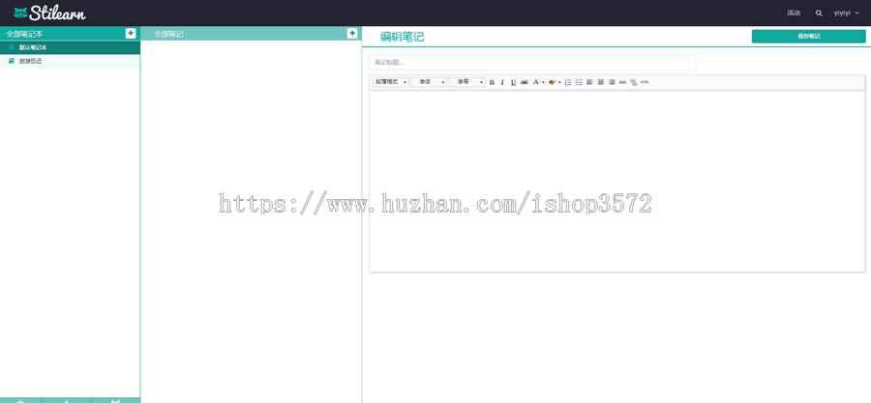This screenshot has height=403, width=871.
Task: Open the 活动 link in top bar
Action: click(794, 13)
